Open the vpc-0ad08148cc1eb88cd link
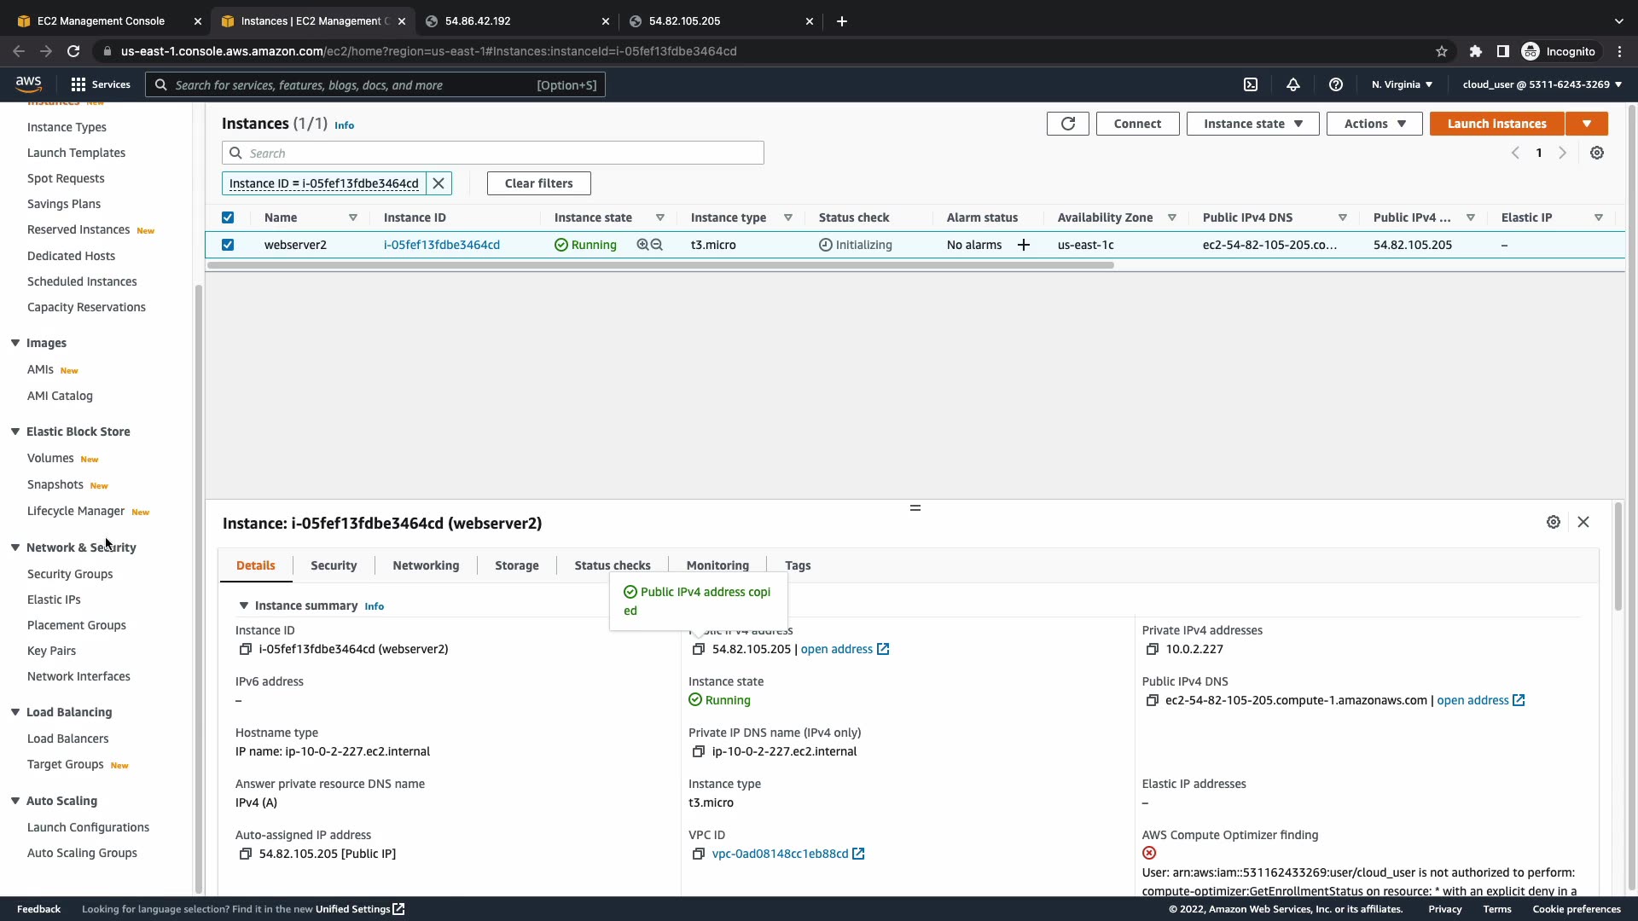This screenshot has height=921, width=1638. click(780, 854)
